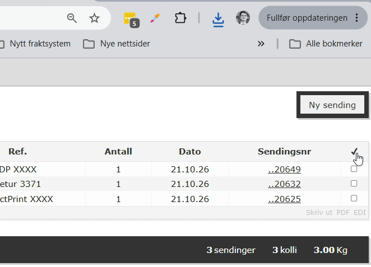Check the box for shipment ..20632
The width and height of the screenshot is (371, 267).
354,184
